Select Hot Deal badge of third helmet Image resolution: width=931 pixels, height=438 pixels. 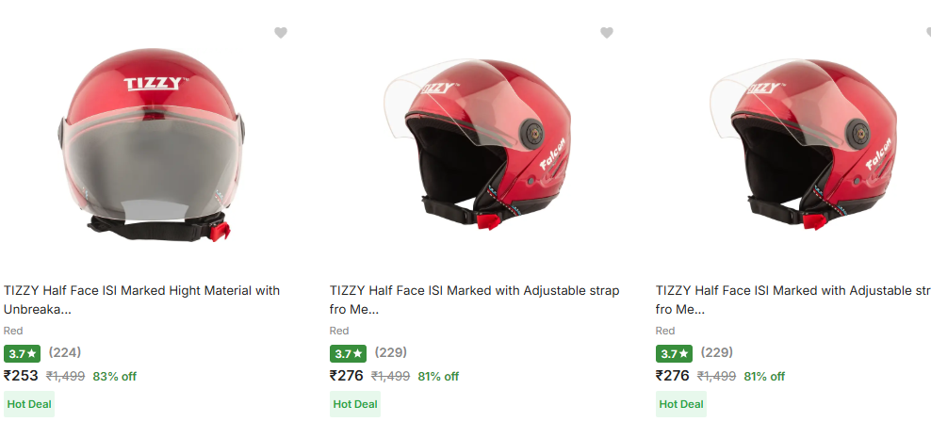point(681,404)
